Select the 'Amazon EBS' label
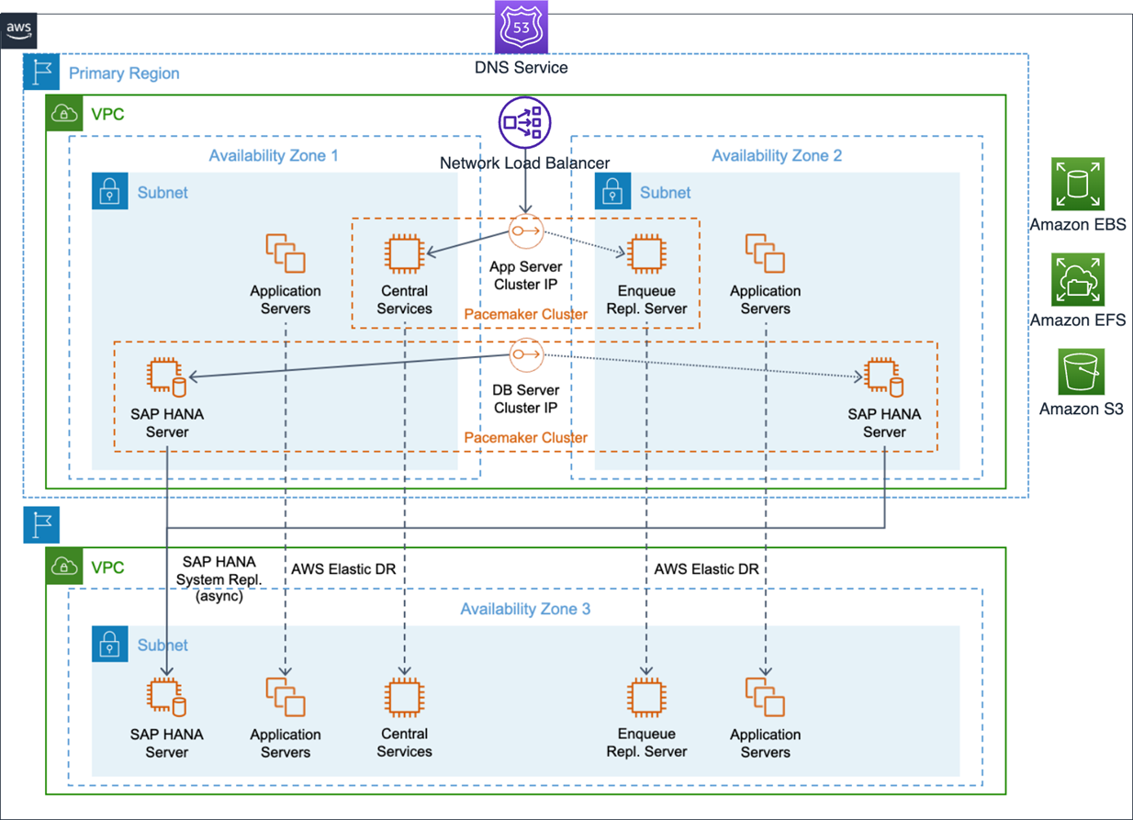Image resolution: width=1133 pixels, height=820 pixels. pos(1078,224)
